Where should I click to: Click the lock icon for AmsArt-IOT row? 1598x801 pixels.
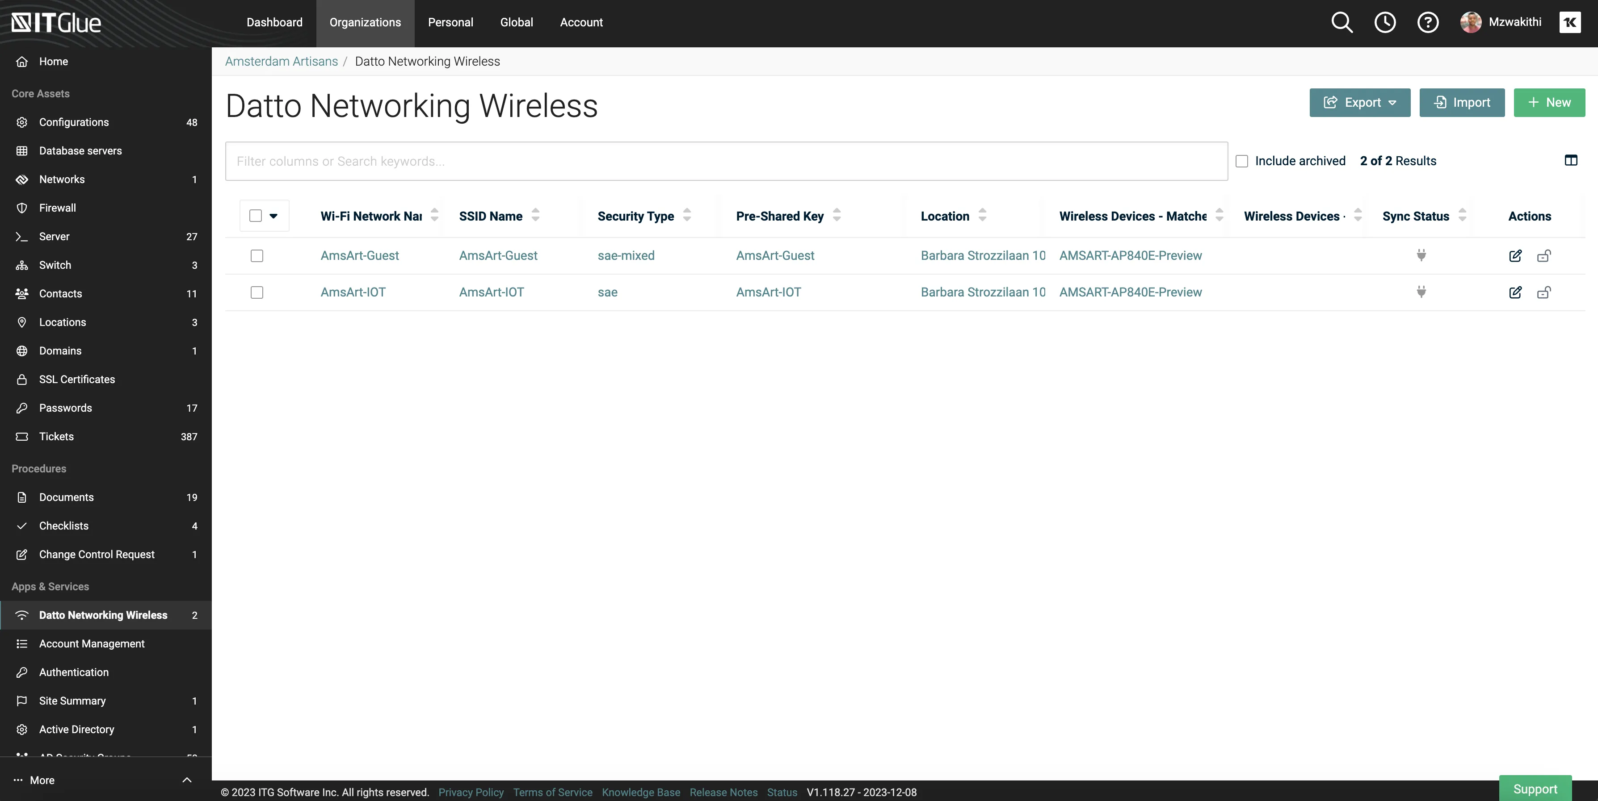click(x=1544, y=292)
